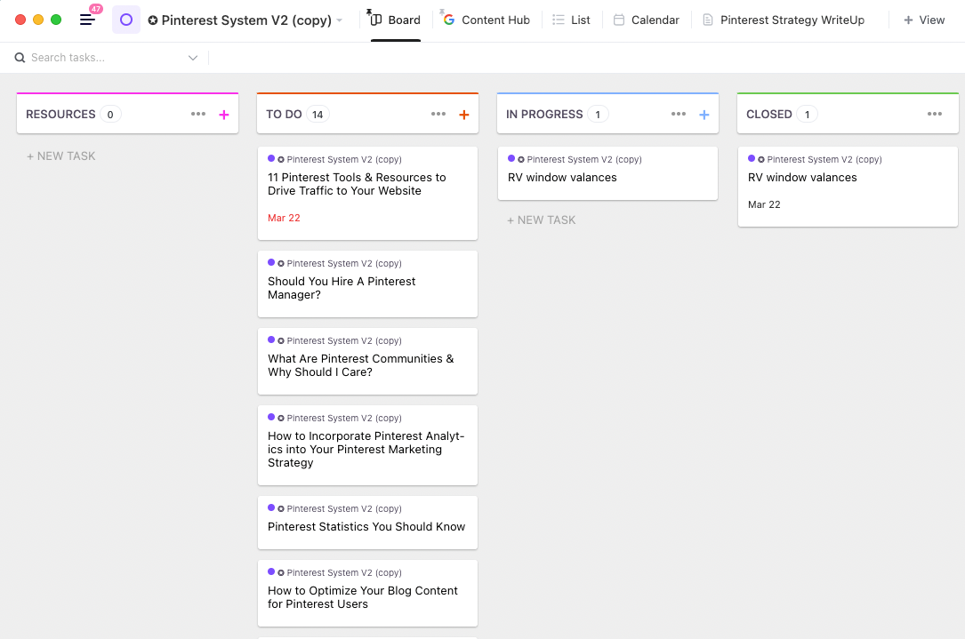Open In Progress column ellipsis options

coord(679,114)
